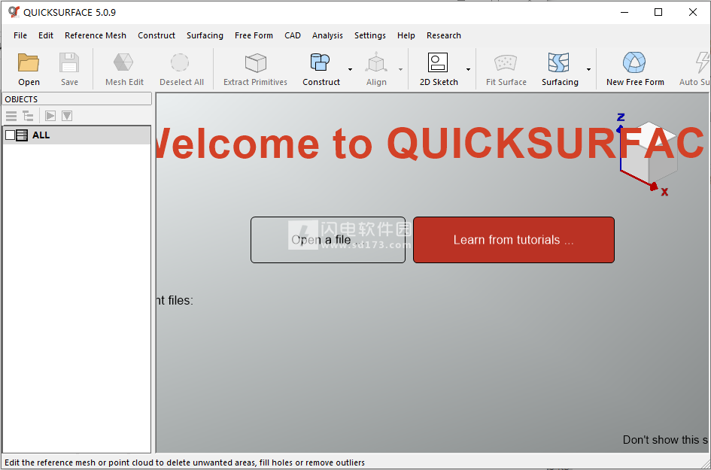Expand the Align dropdown arrow
The width and height of the screenshot is (711, 470).
400,69
